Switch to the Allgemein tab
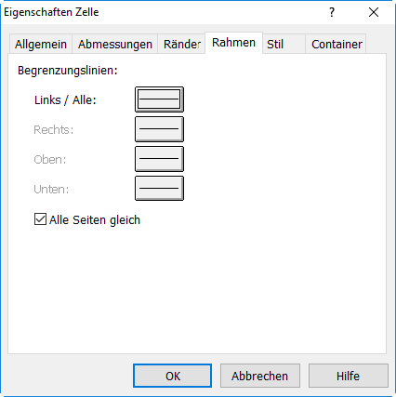Viewport: 396px width, 397px height. [41, 44]
